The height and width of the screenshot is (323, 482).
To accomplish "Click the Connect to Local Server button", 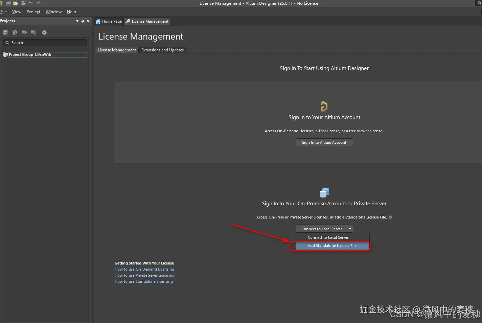I will tap(322, 229).
